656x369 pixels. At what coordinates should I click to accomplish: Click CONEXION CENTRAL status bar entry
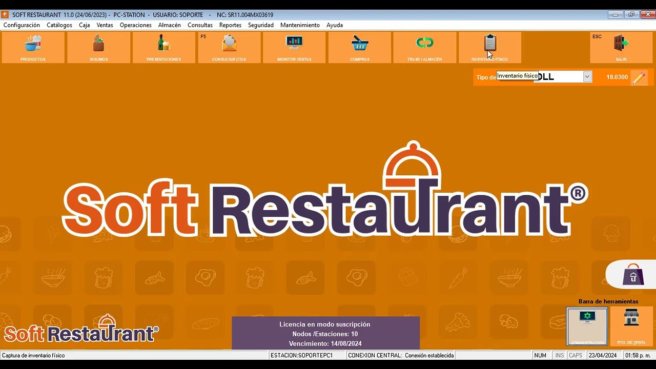click(401, 355)
